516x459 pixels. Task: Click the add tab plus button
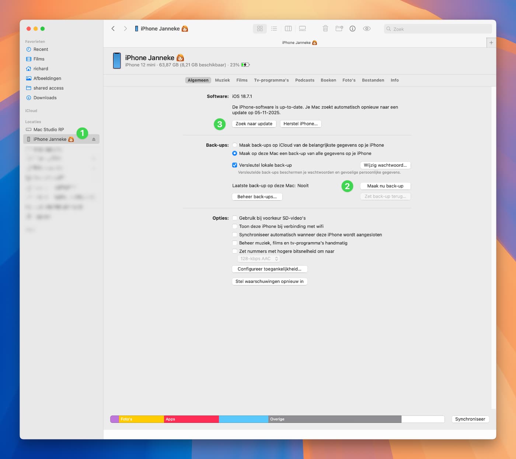pos(491,42)
